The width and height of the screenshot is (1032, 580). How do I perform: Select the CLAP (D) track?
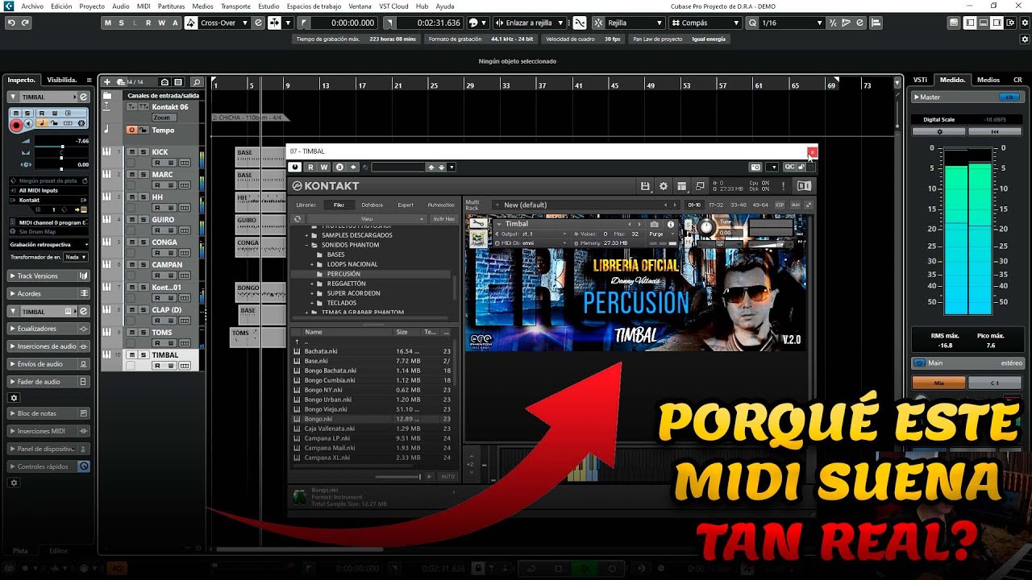coord(166,309)
